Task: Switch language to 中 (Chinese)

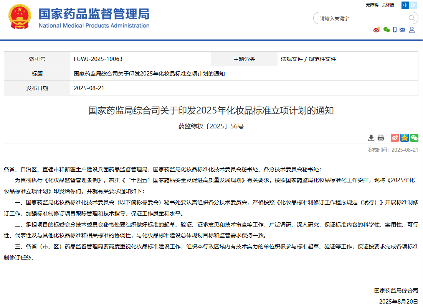Action: pyautogui.click(x=405, y=5)
